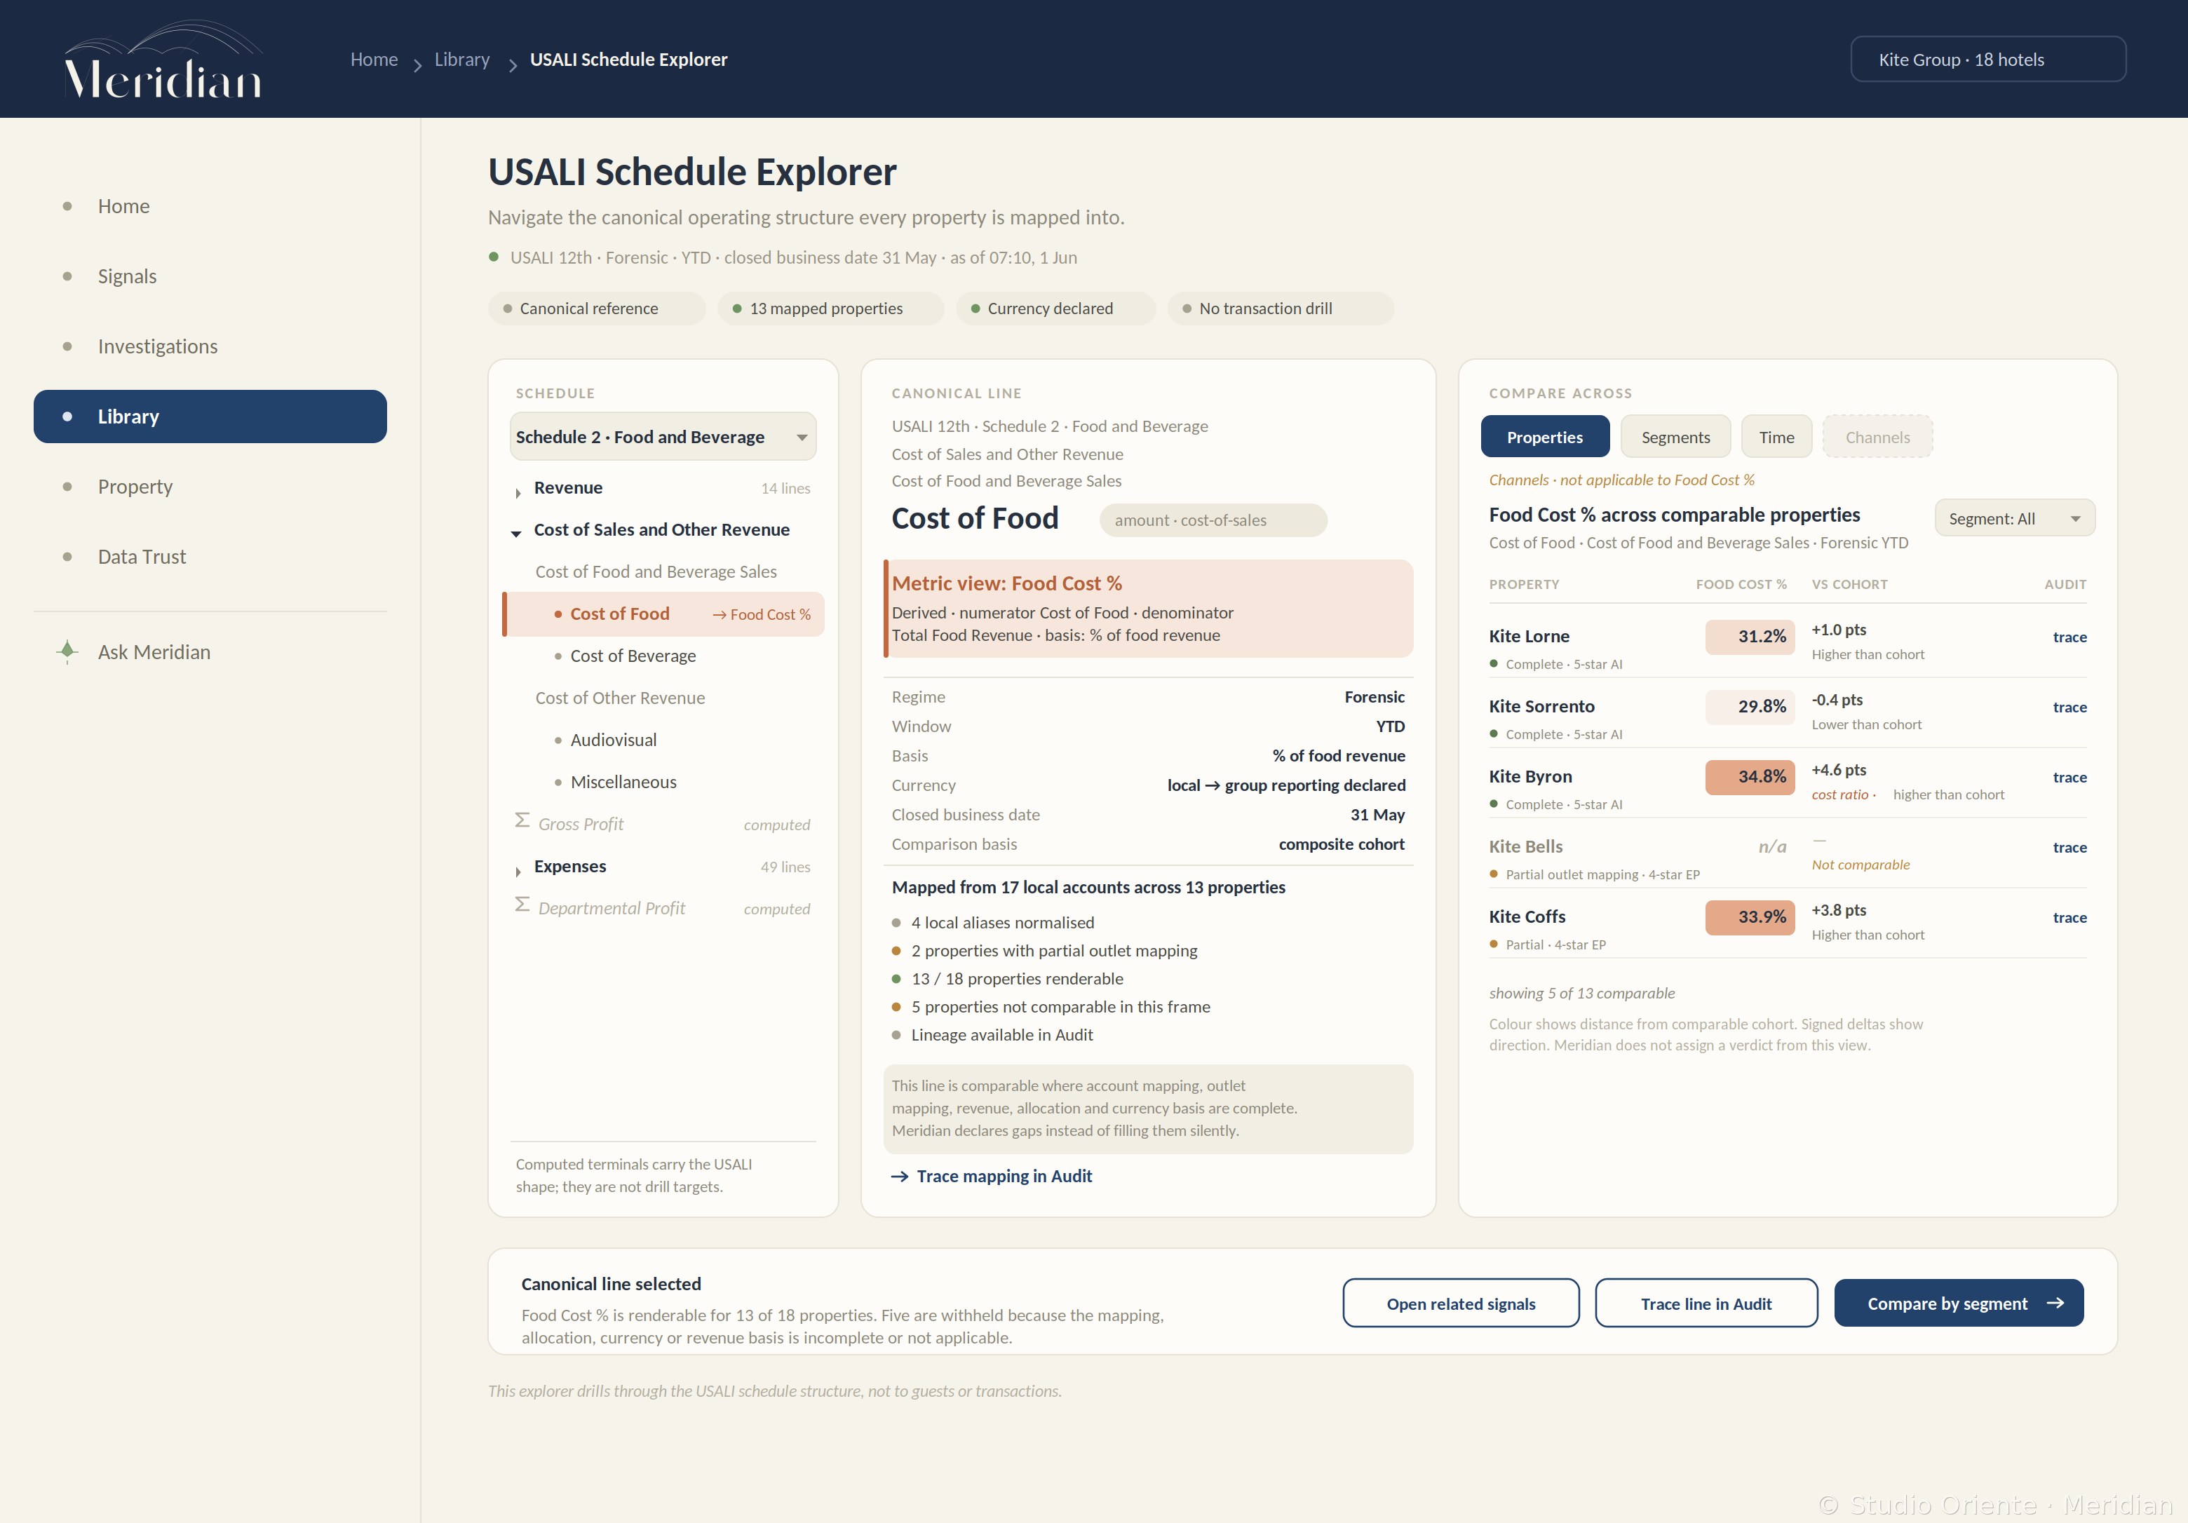The width and height of the screenshot is (2188, 1523).
Task: Select Cost of Food and Beverage Sales group
Action: pyautogui.click(x=656, y=572)
